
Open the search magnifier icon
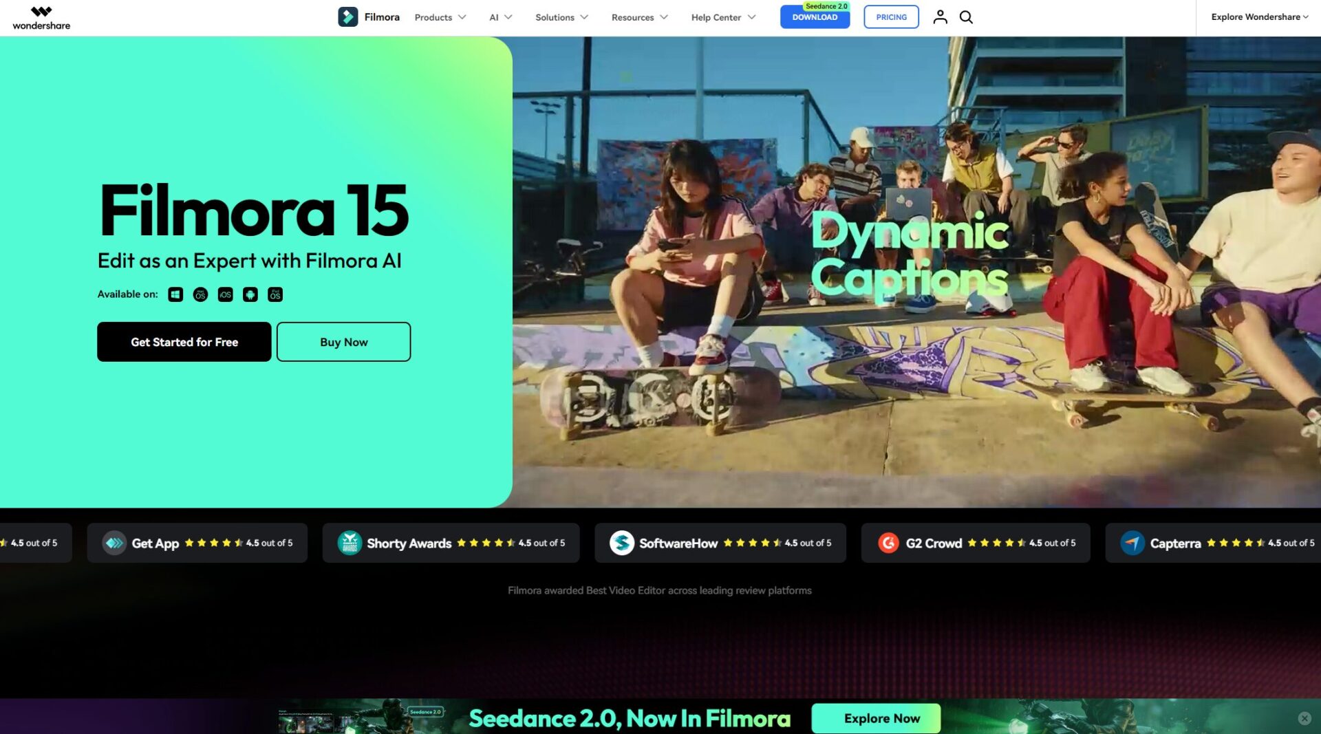tap(966, 17)
